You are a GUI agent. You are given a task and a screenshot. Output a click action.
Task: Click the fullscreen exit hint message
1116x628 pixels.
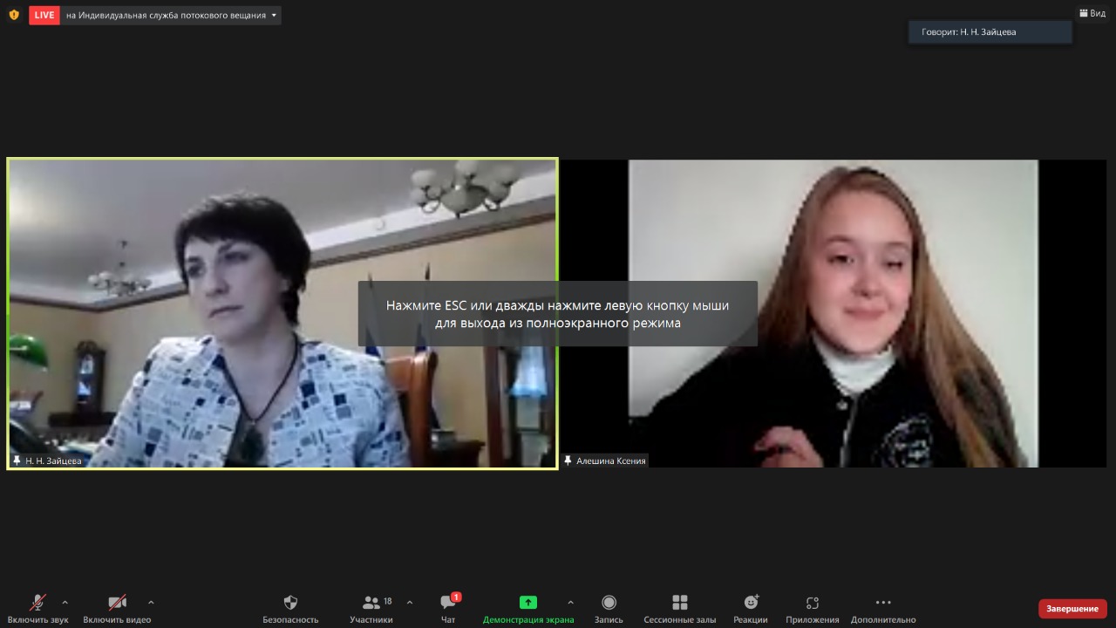pos(558,314)
